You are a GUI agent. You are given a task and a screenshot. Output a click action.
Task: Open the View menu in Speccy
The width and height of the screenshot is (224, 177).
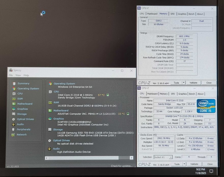pos(18,75)
